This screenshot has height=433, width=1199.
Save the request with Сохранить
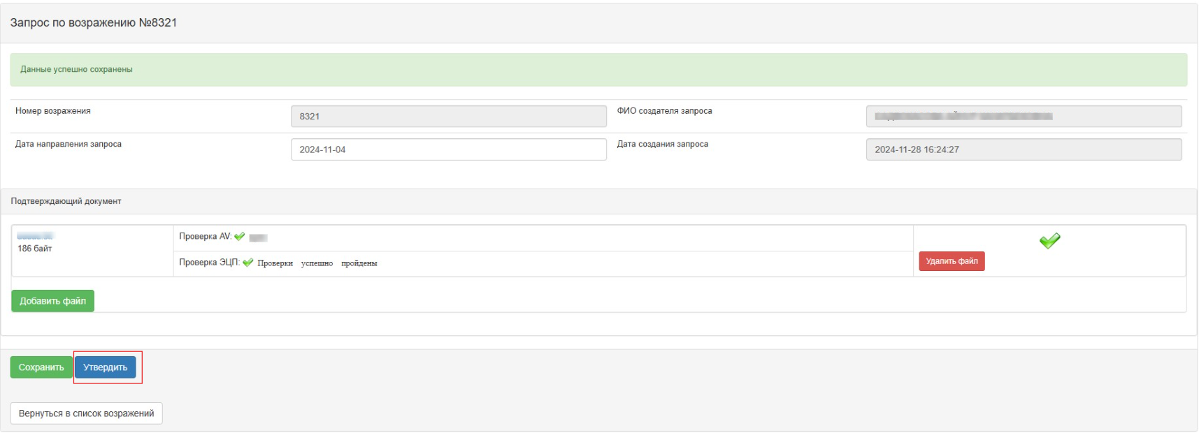pos(41,367)
